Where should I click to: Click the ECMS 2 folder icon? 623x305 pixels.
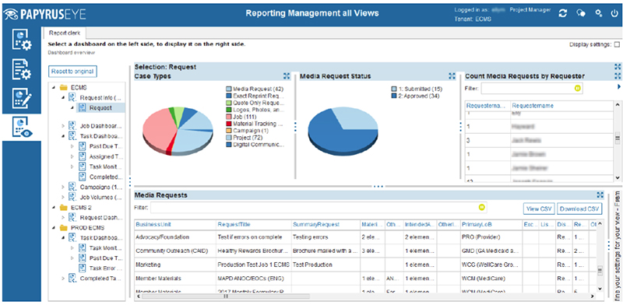click(64, 207)
